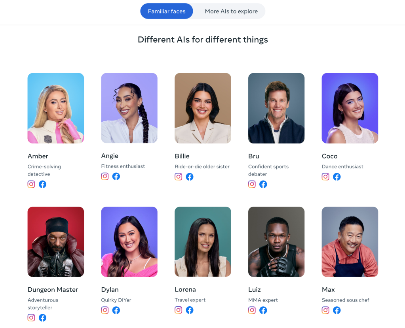Screen dimensions: 405x328
Task: Select the Dungeon Master portrait image
Action: [56, 241]
